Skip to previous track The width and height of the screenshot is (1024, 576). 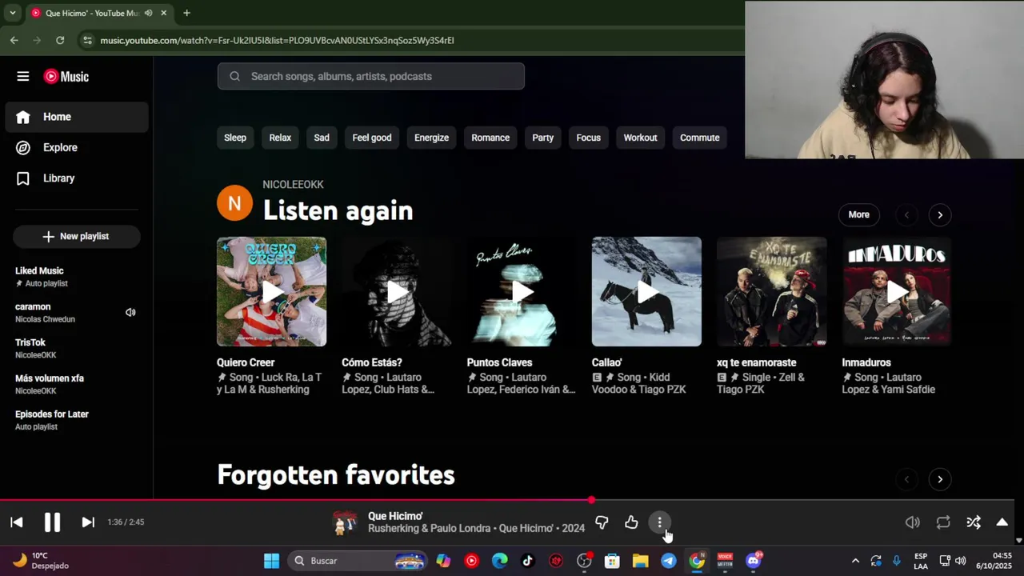point(17,522)
